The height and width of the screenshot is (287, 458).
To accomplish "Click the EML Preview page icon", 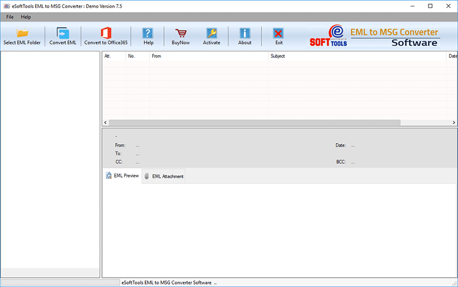I will [x=108, y=175].
